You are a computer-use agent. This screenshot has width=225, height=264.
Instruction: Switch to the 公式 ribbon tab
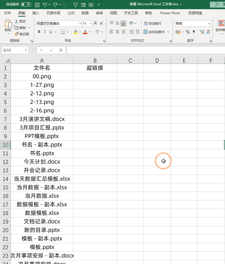71,13
